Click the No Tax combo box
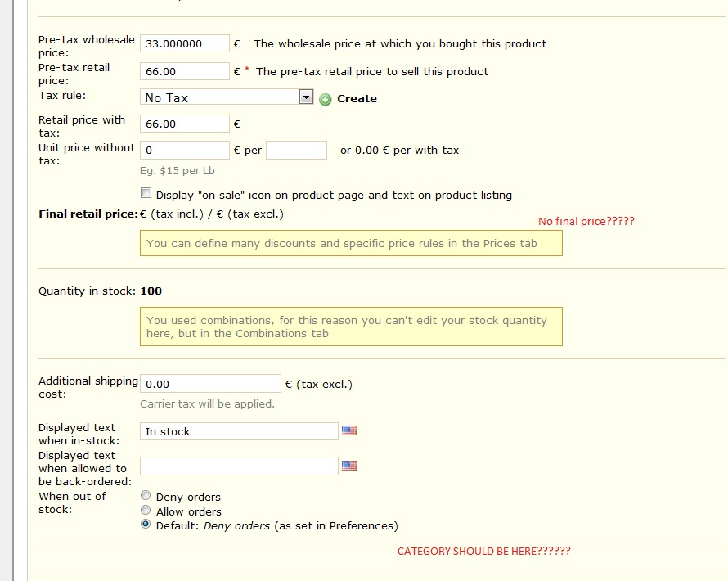The image size is (728, 581). click(x=227, y=97)
